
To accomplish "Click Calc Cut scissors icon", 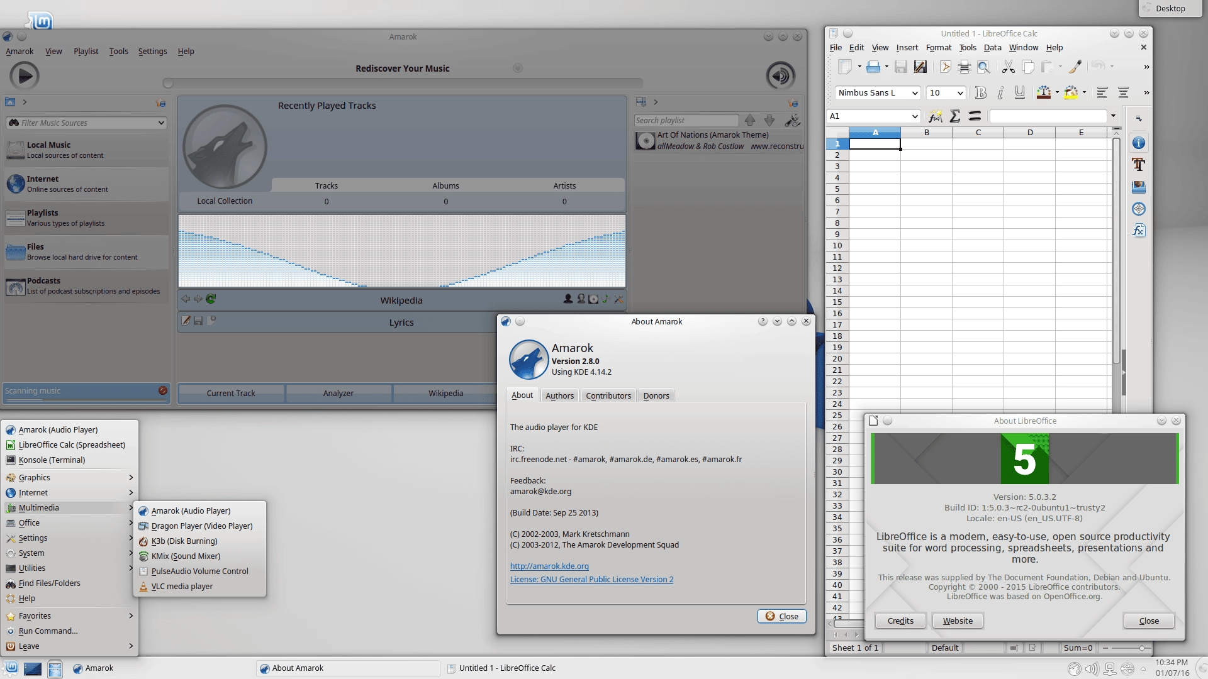I will pyautogui.click(x=1008, y=67).
